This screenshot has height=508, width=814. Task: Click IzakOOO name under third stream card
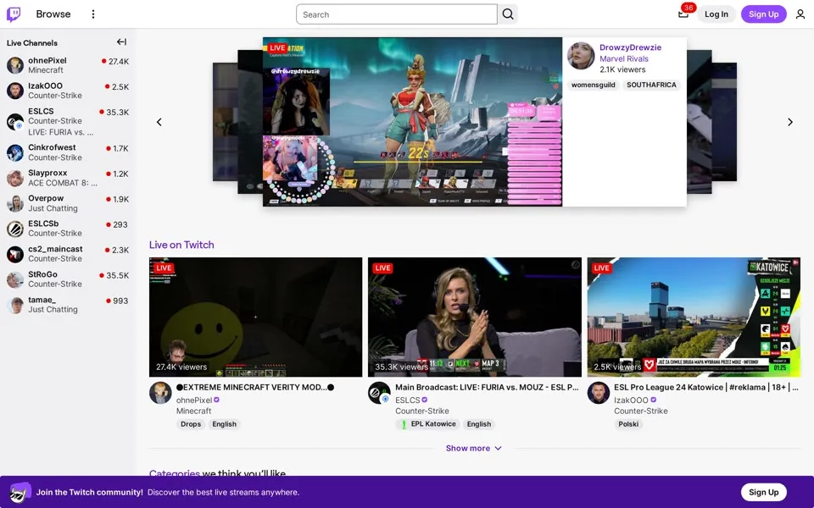coord(631,400)
